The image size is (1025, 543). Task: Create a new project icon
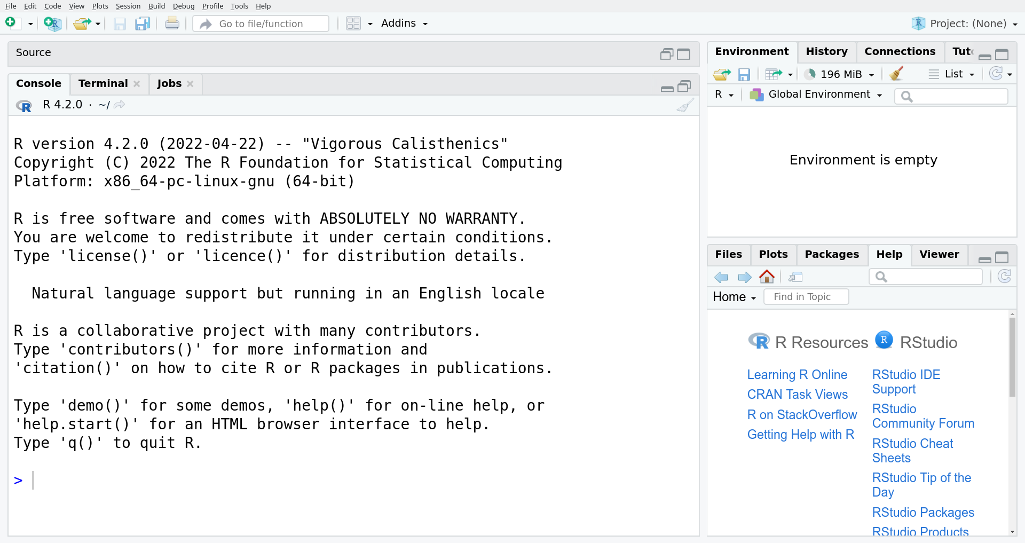tap(52, 23)
